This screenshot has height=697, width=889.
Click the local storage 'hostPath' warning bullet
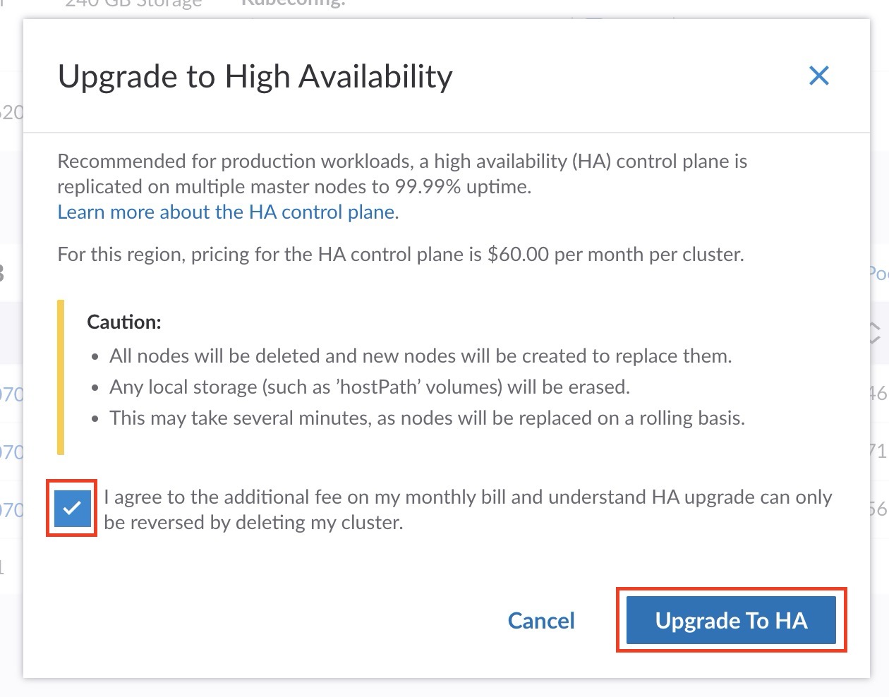(x=369, y=387)
